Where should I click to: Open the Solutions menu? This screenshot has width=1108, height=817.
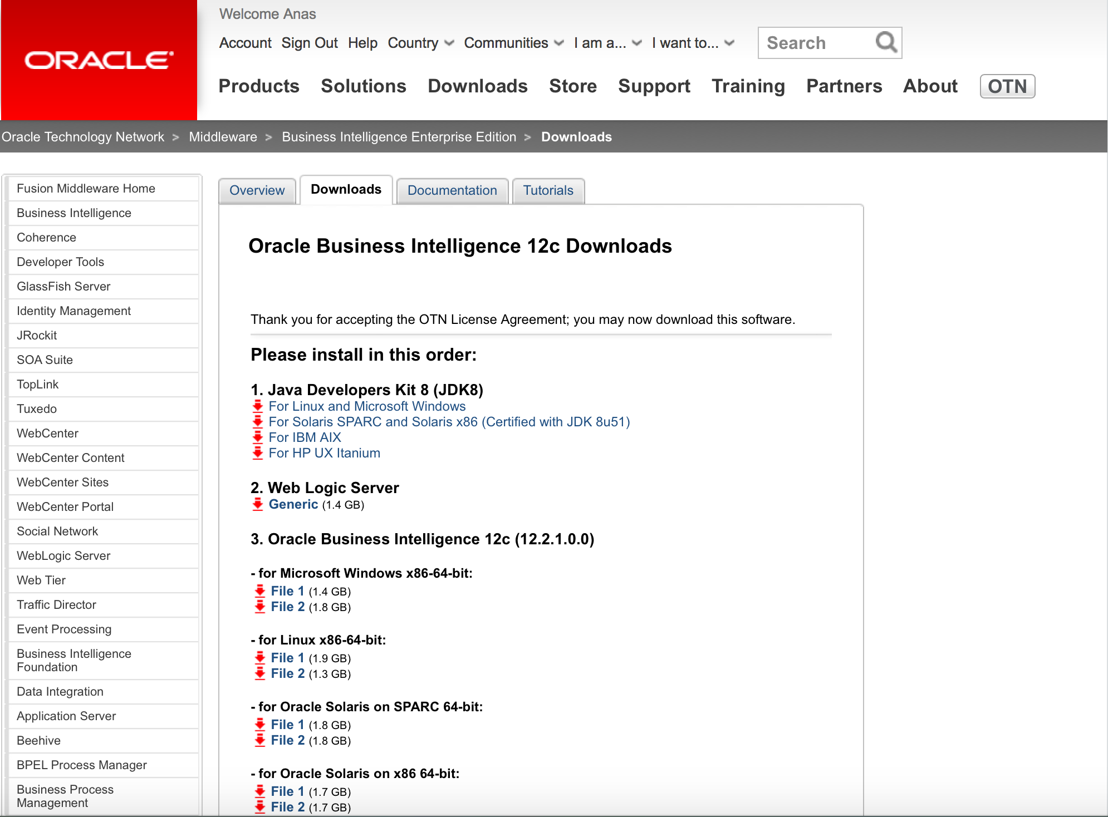point(364,86)
